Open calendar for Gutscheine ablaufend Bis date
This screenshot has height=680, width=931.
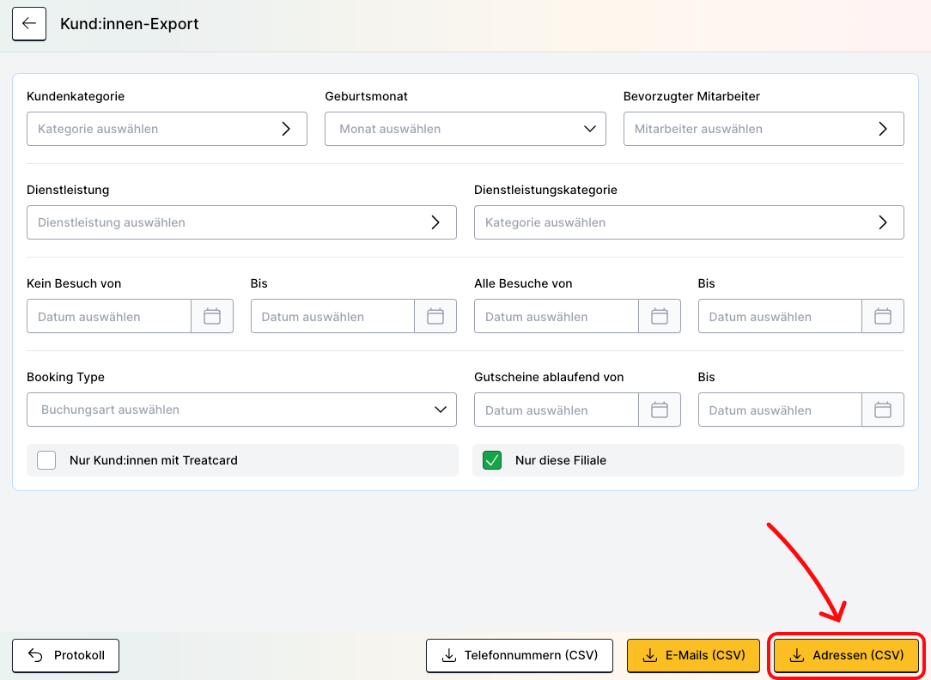coord(883,410)
